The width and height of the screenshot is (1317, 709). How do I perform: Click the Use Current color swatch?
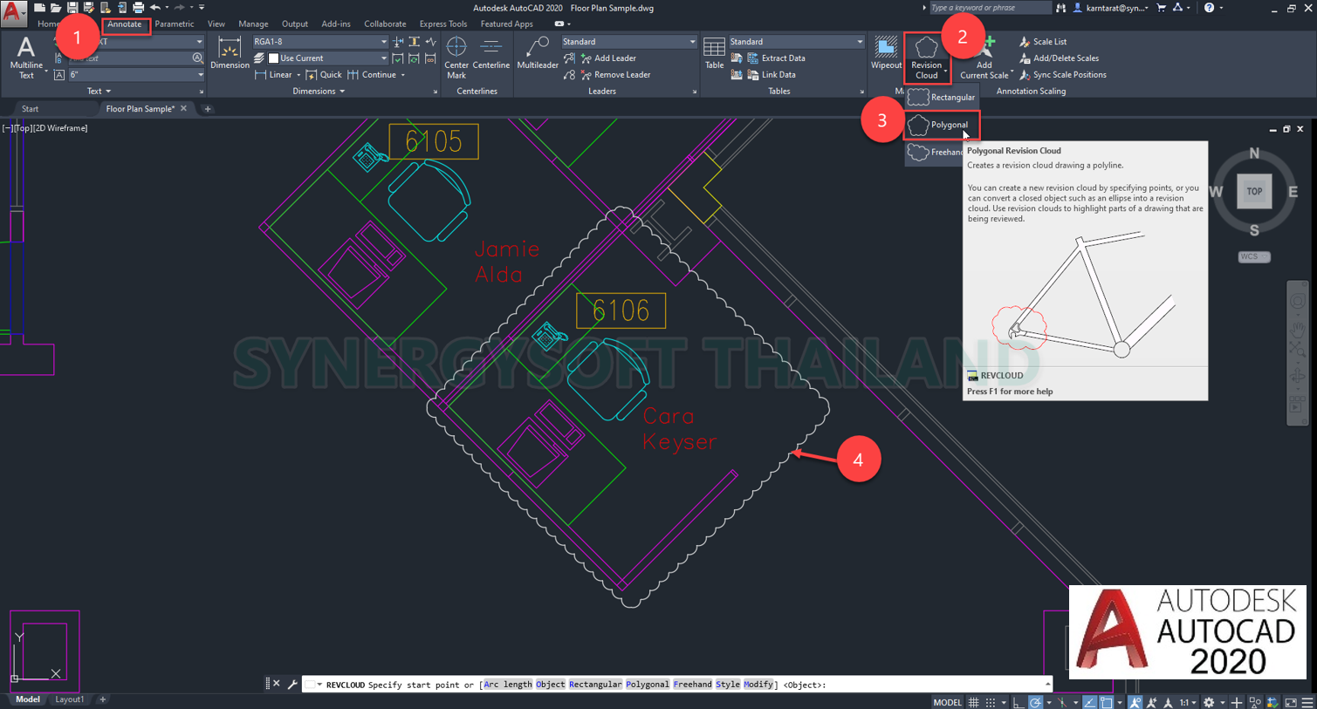coord(274,58)
